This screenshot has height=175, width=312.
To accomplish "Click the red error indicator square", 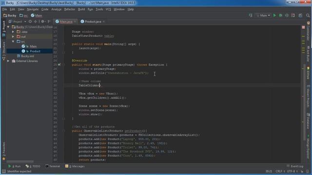I will pyautogui.click(x=303, y=27).
